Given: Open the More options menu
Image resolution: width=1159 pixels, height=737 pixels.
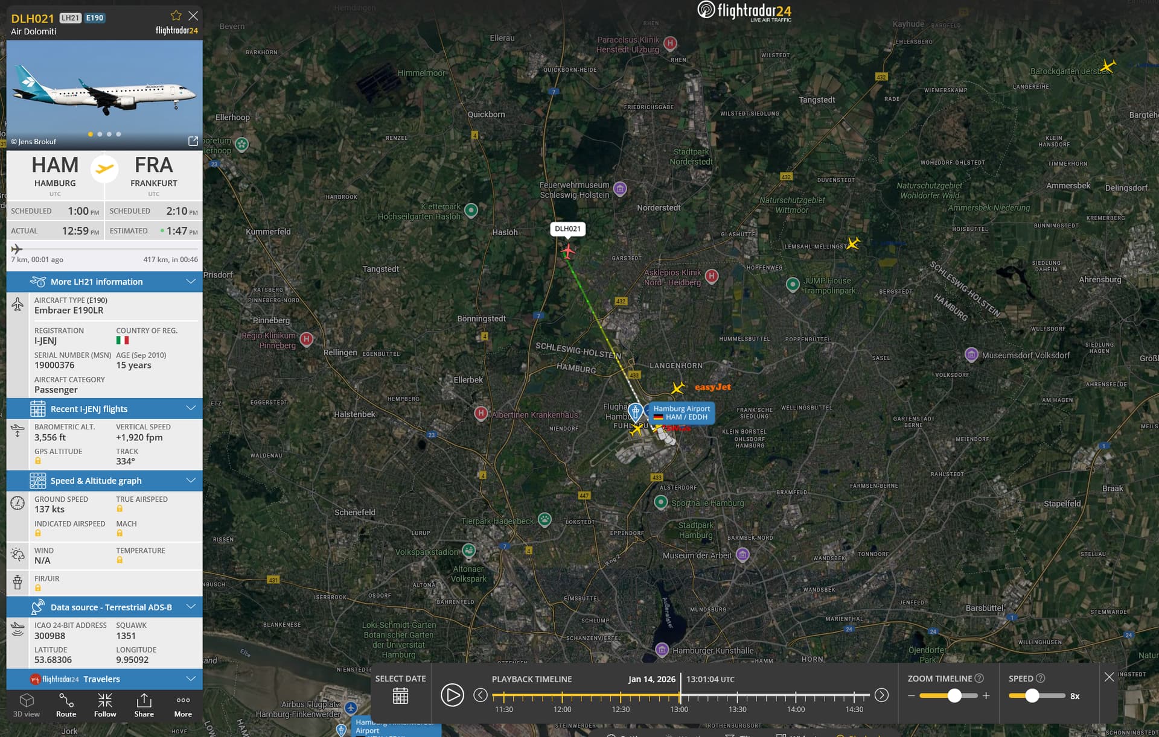Looking at the screenshot, I should click(x=183, y=704).
